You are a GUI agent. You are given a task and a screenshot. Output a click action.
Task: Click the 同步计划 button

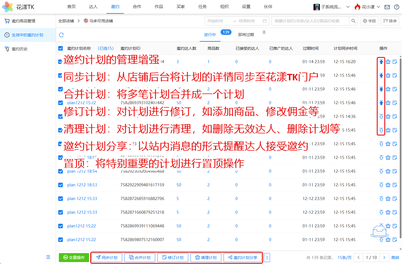click(x=107, y=258)
